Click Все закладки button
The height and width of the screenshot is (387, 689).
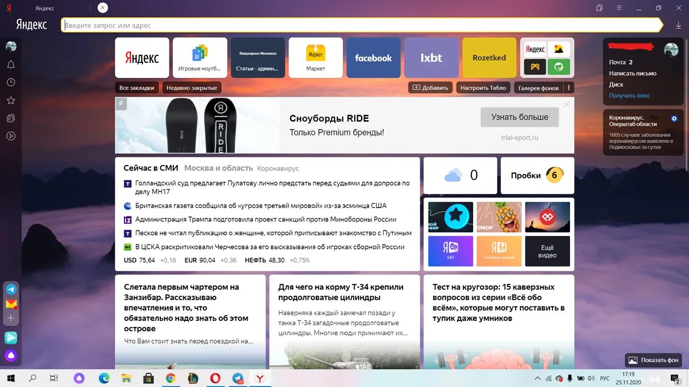[x=137, y=88]
